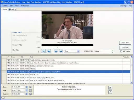The height and width of the screenshot is (100, 134).
Task: Click the fast forward button
Action: 61,51
